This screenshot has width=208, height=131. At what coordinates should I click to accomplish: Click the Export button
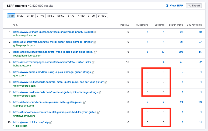click(194, 6)
